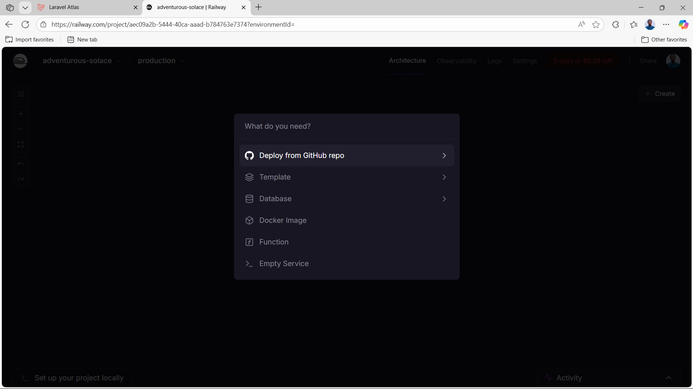Open Set up your project locally
Screen dimensions: 693x389
pyautogui.click(x=72, y=378)
